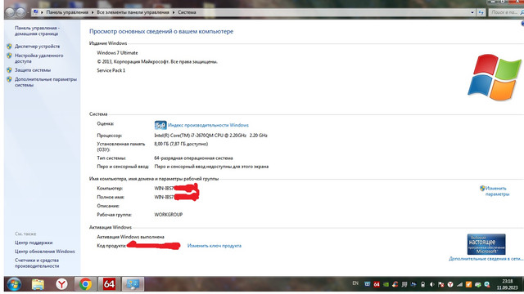This screenshot has height=294, width=524.
Task: Open Панель управления - домашняя страница
Action: click(x=37, y=31)
